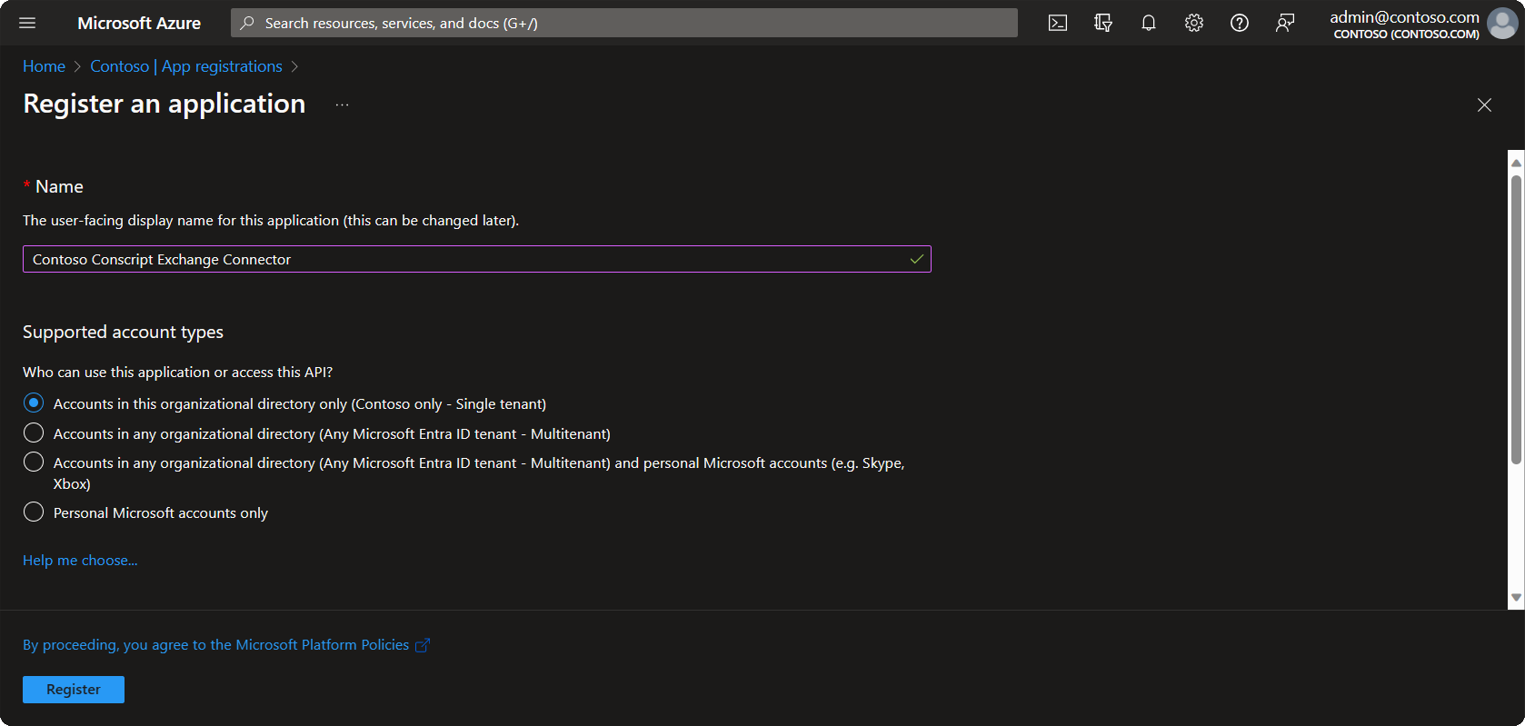The width and height of the screenshot is (1525, 726).
Task: Open the help and support question mark
Action: click(1240, 23)
